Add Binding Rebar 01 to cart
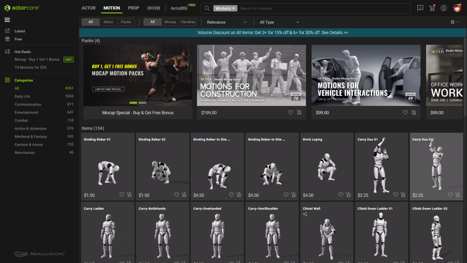 [x=129, y=195]
